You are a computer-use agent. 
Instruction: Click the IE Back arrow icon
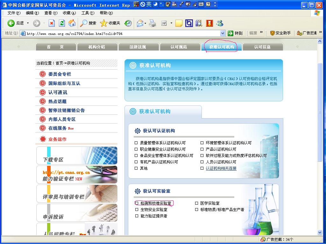click(x=11, y=23)
